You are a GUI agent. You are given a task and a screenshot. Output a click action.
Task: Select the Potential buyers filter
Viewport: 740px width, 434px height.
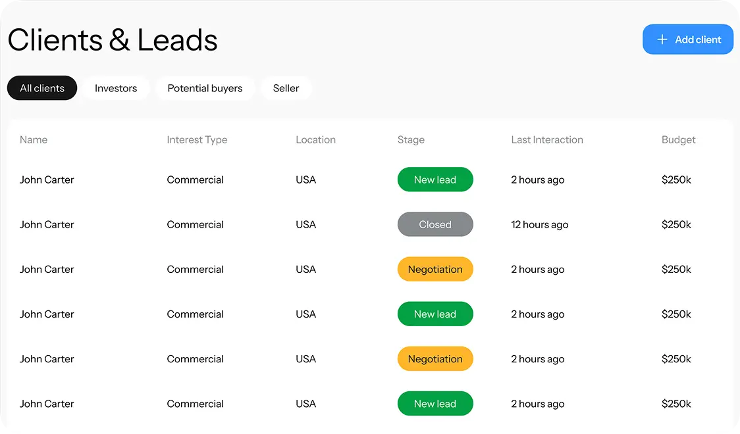click(205, 87)
